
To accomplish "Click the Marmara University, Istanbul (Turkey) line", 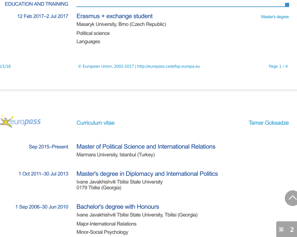I will pos(116,155).
